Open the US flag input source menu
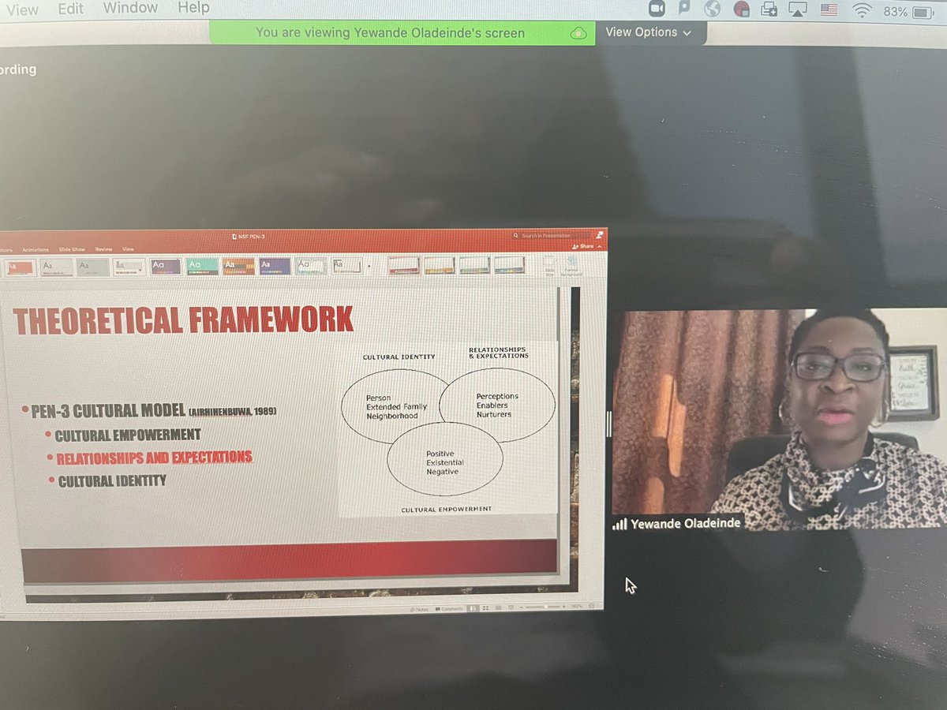The image size is (947, 710). point(829,10)
